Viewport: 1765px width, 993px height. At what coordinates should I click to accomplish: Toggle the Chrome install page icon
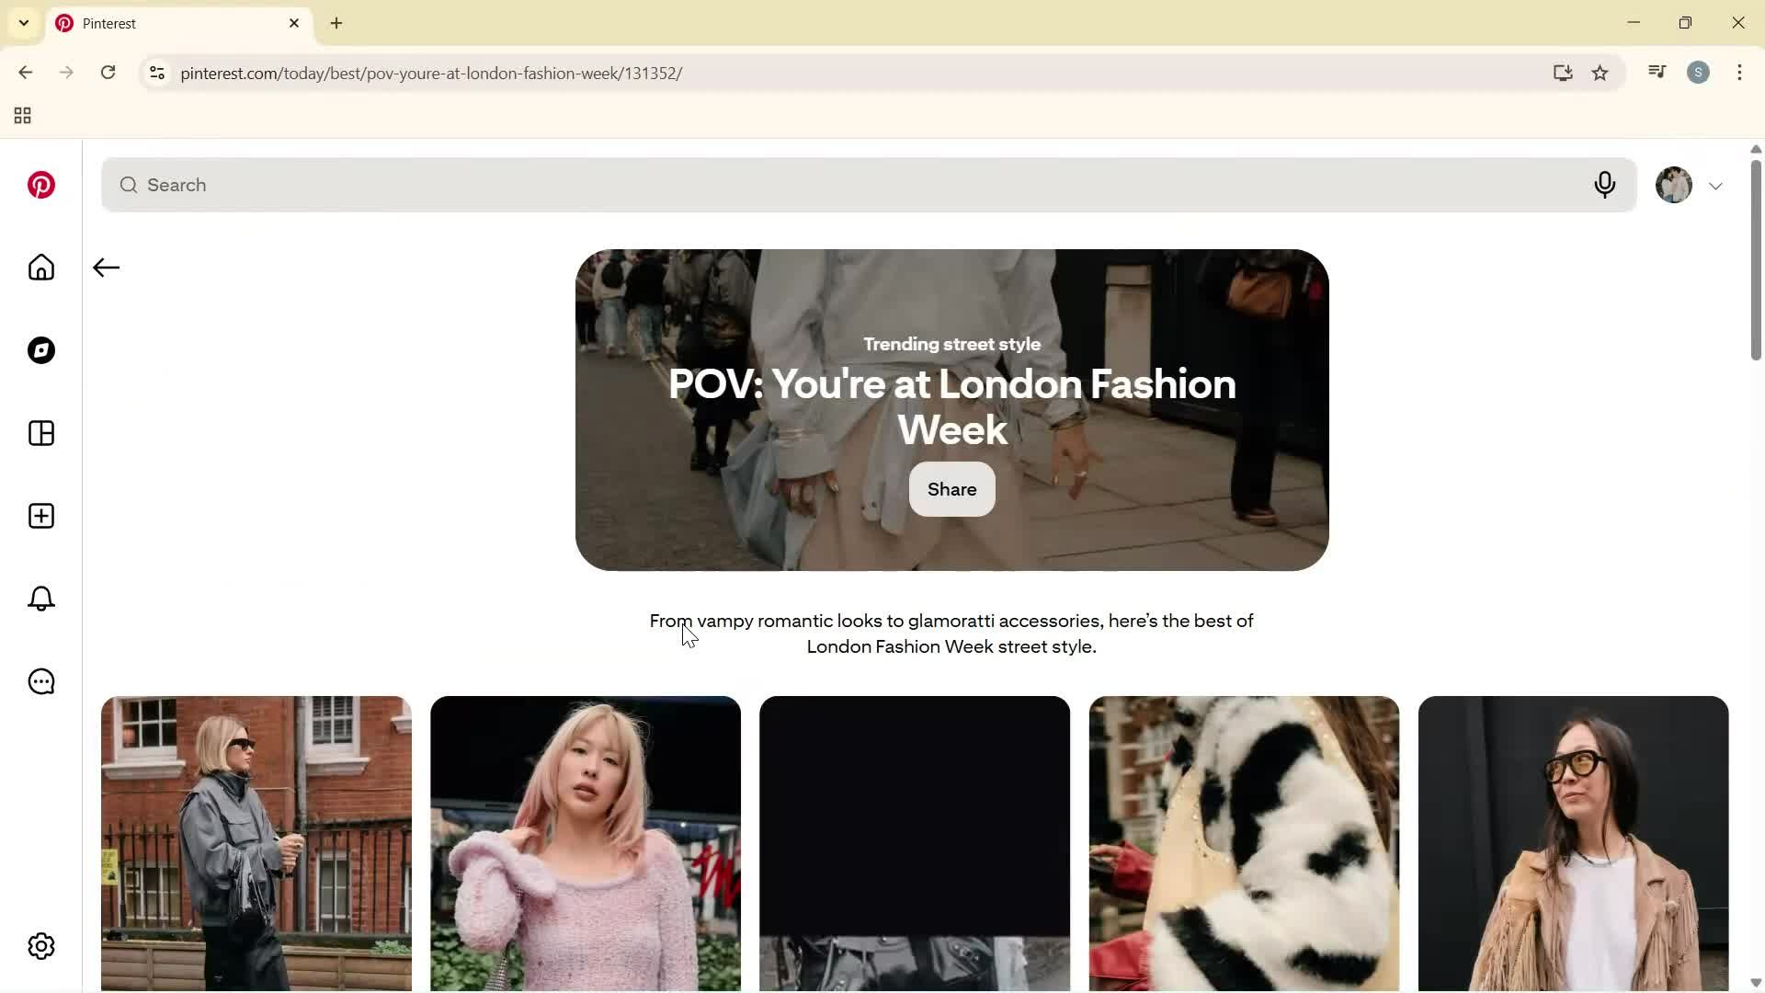coord(1563,73)
